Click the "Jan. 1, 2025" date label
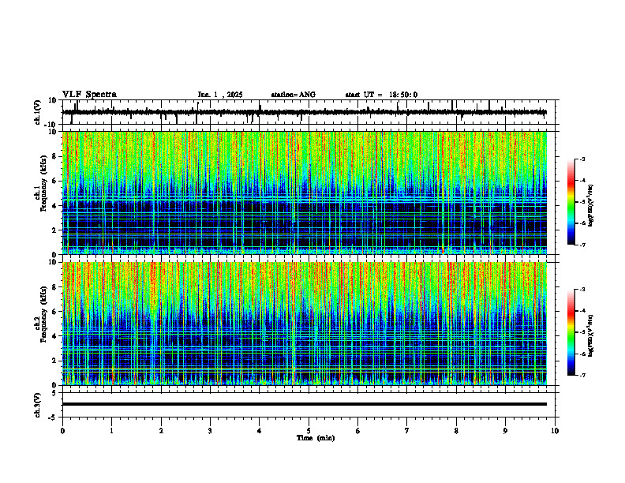This screenshot has width=625, height=483. 220,95
